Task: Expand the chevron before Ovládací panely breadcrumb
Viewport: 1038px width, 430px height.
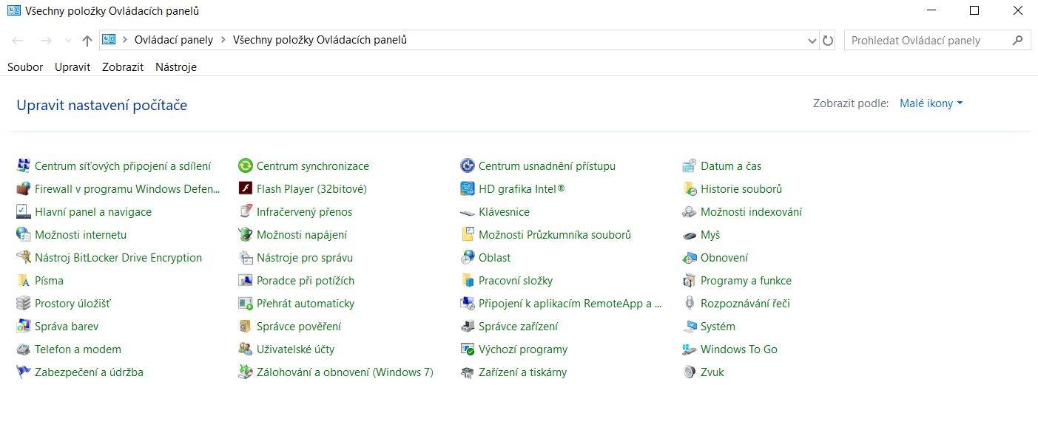Action: (x=125, y=40)
